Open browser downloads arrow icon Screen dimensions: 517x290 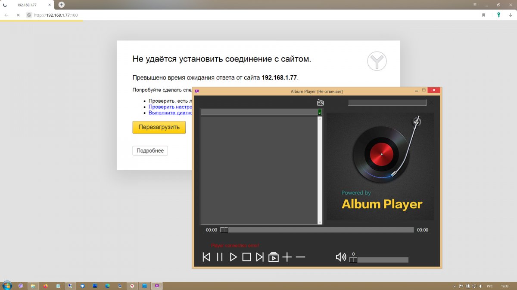coord(510,15)
